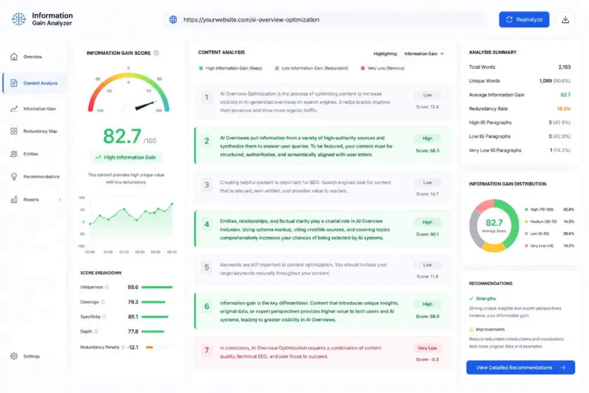Click the large 82.7 score number
The image size is (589, 393).
[x=122, y=136]
